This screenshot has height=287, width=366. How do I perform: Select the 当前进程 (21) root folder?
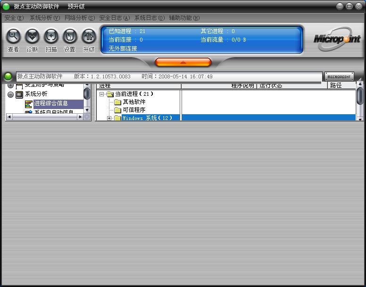(134, 94)
